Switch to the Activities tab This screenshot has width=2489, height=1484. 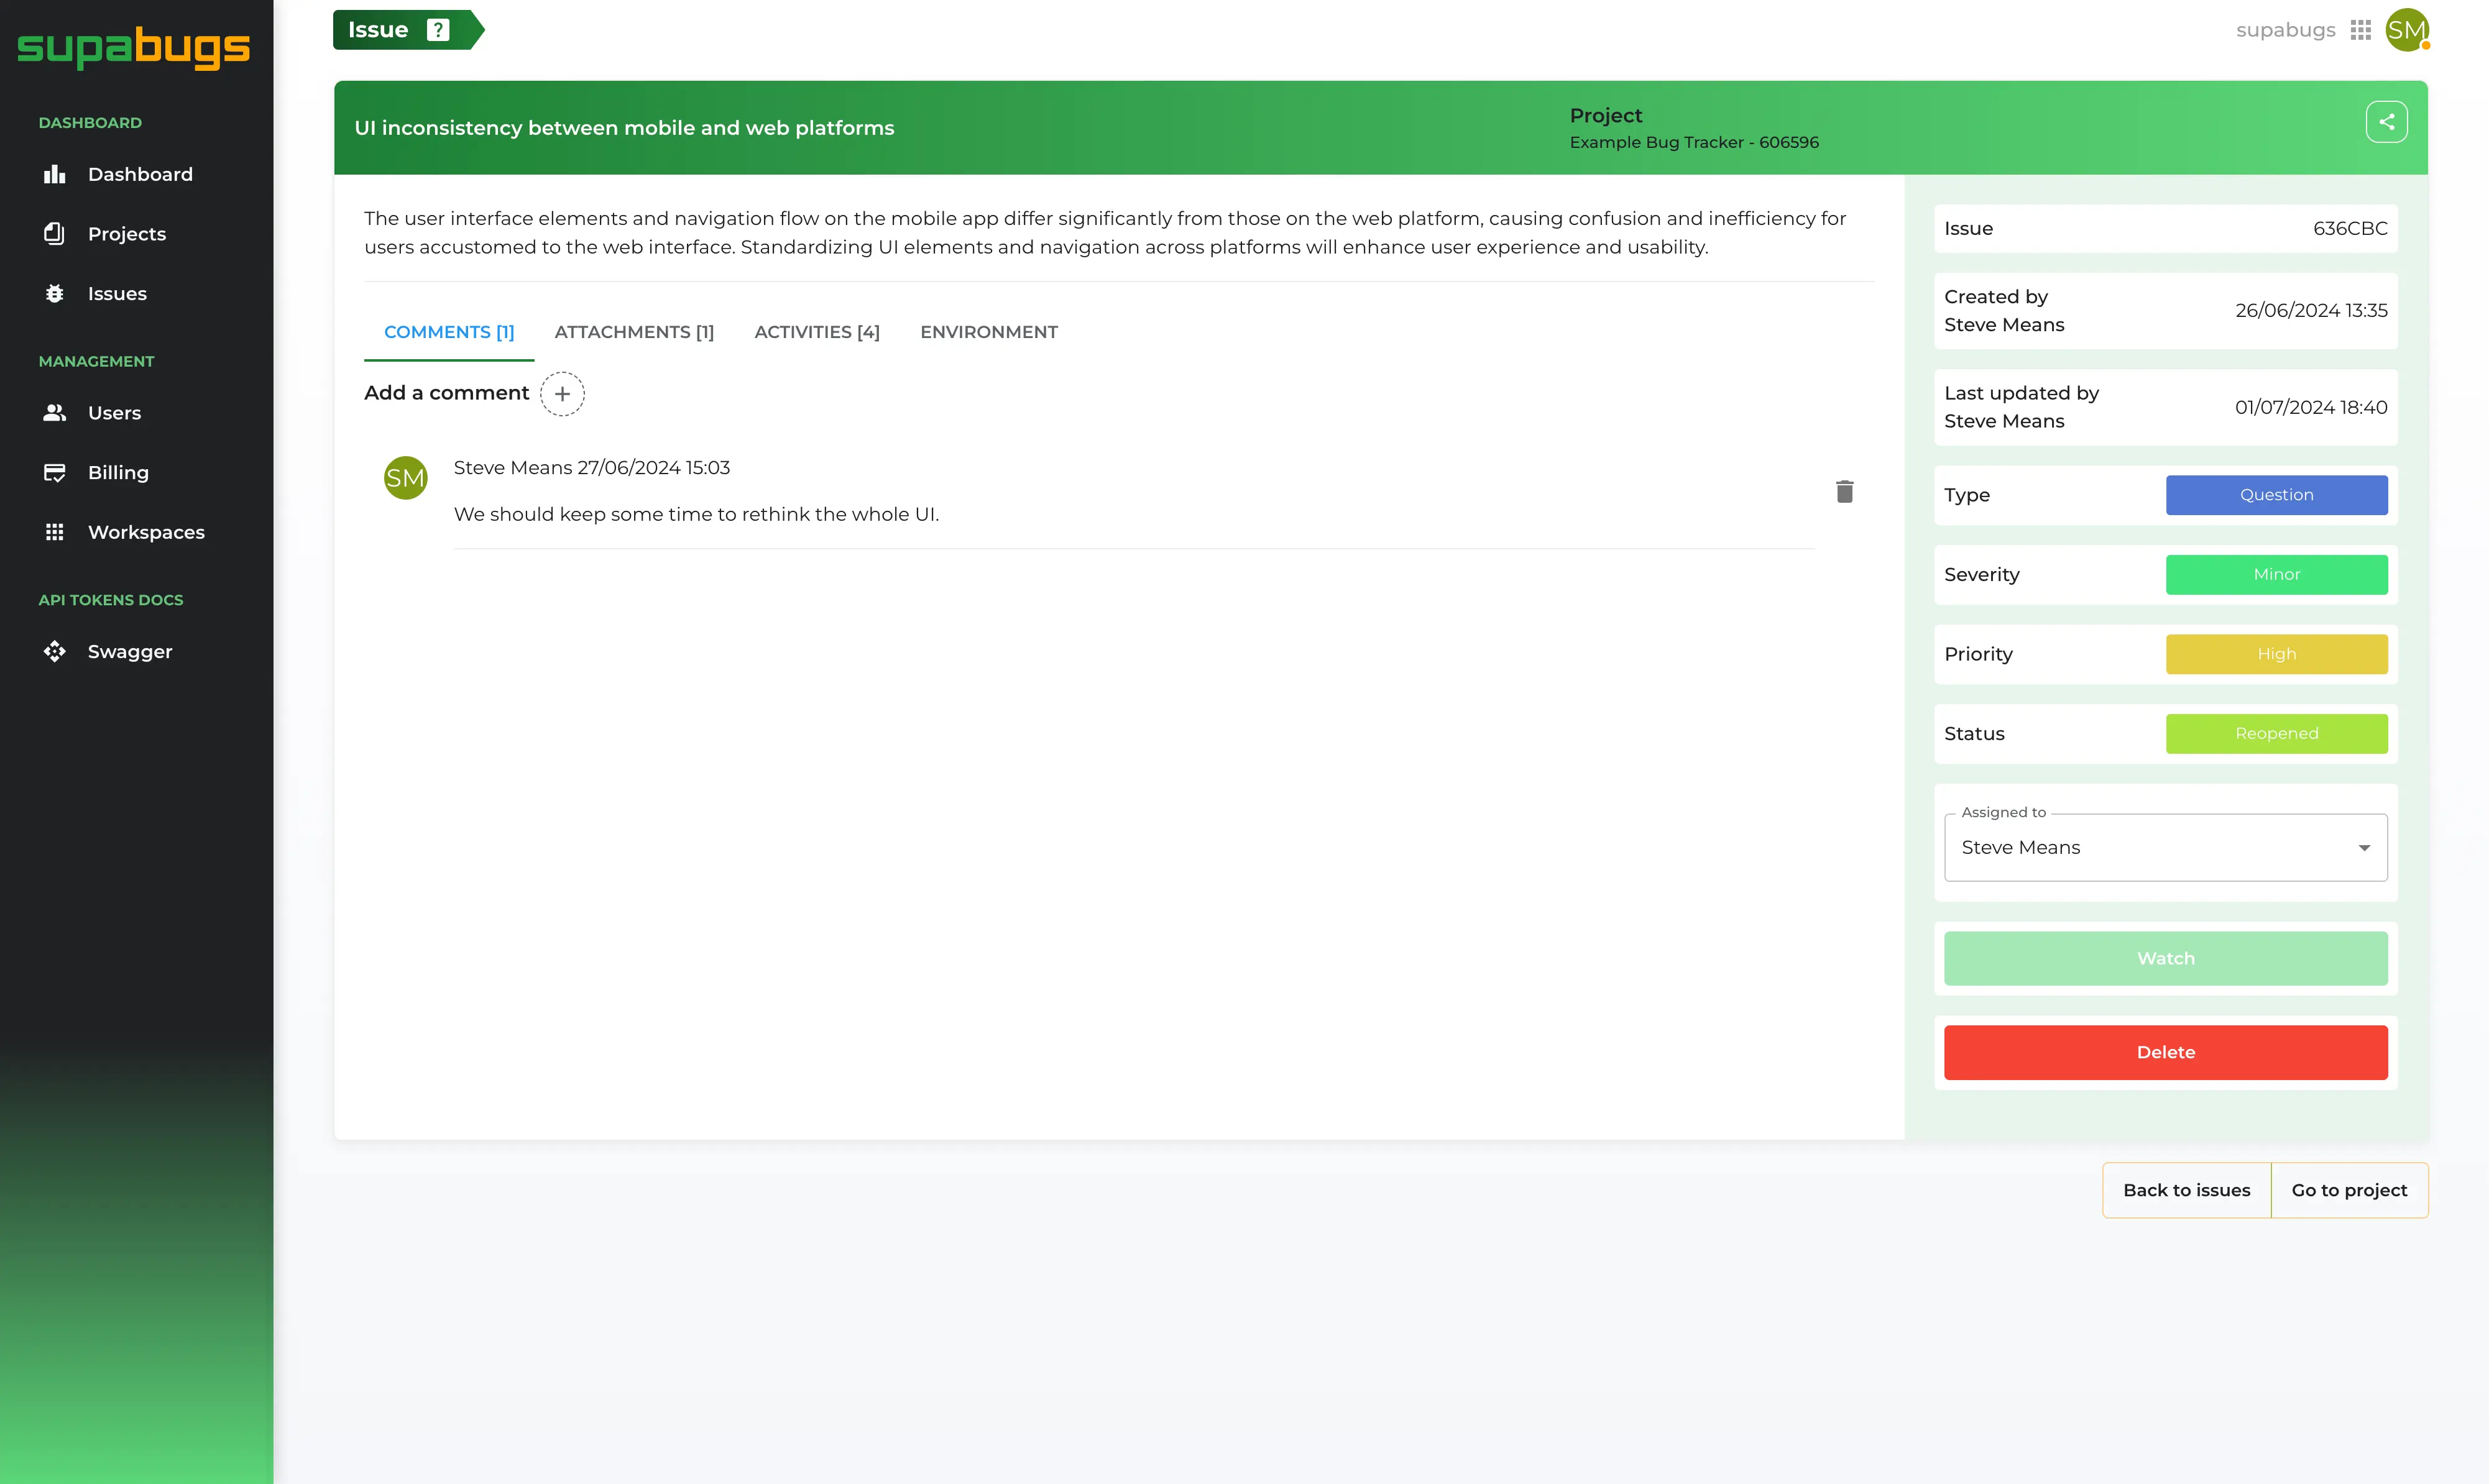(816, 332)
